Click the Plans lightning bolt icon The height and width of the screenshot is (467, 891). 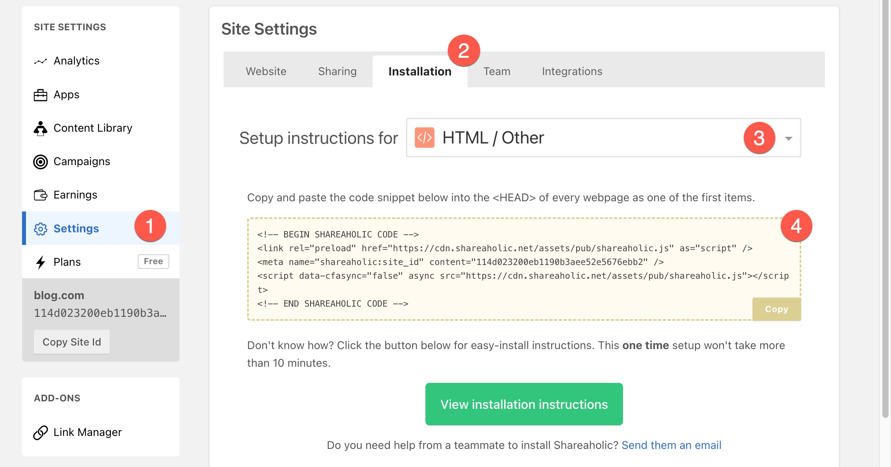pyautogui.click(x=41, y=261)
